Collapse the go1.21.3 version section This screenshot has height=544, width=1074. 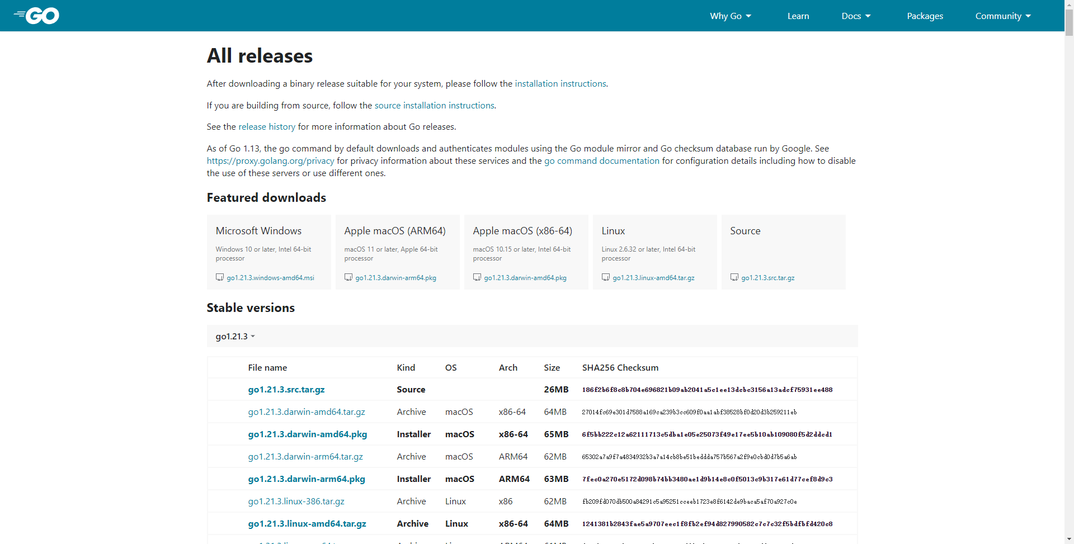[235, 336]
